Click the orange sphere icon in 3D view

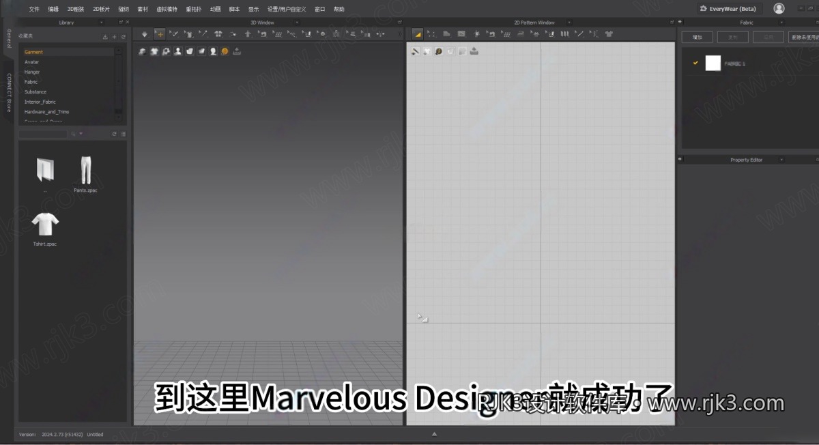[x=225, y=51]
